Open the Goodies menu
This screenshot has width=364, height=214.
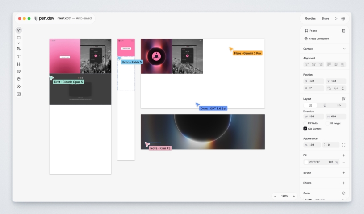pyautogui.click(x=310, y=19)
